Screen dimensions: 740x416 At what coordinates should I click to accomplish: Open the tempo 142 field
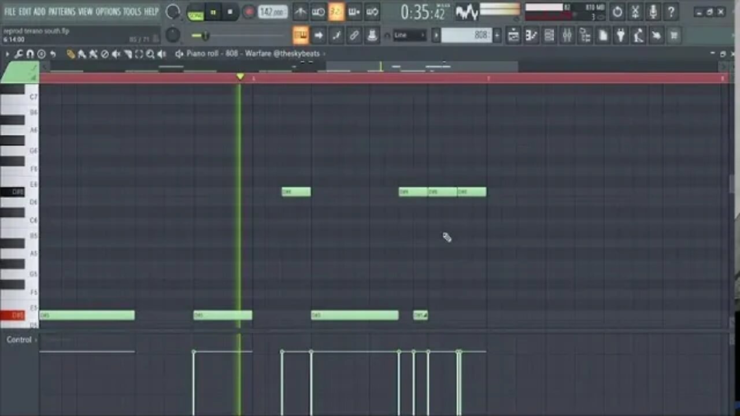272,12
